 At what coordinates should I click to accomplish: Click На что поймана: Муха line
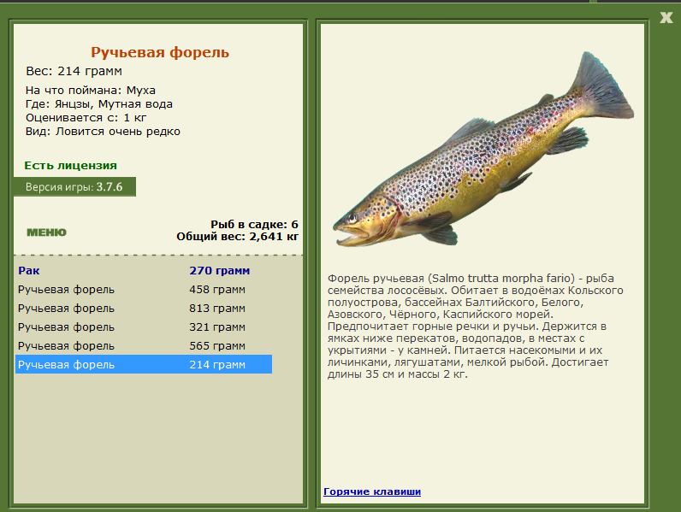[x=91, y=91]
